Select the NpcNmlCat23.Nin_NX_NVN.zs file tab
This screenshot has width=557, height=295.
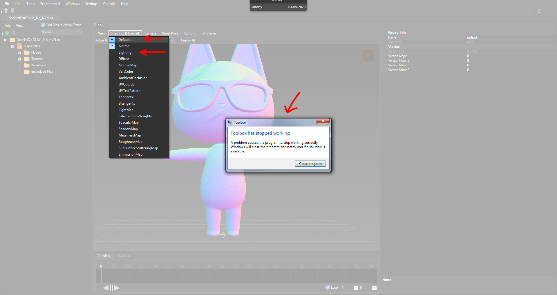(31, 18)
